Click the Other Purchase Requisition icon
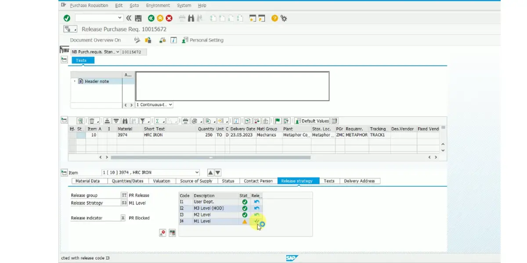This screenshot has width=527, height=263. click(148, 40)
